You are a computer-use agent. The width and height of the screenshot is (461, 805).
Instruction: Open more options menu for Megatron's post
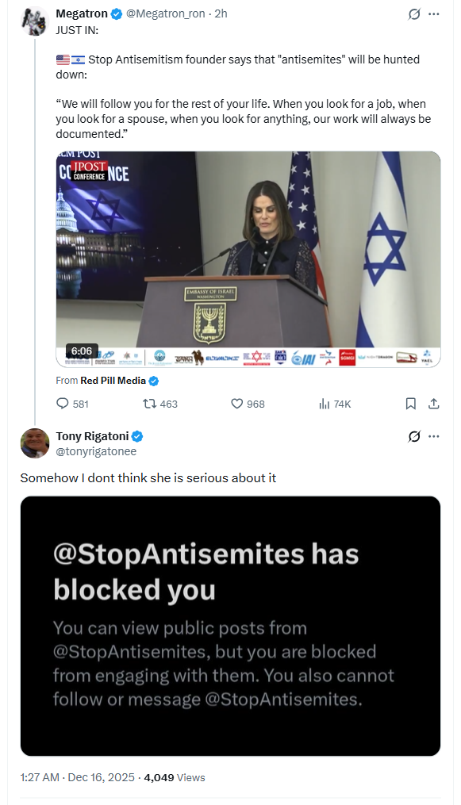[434, 13]
